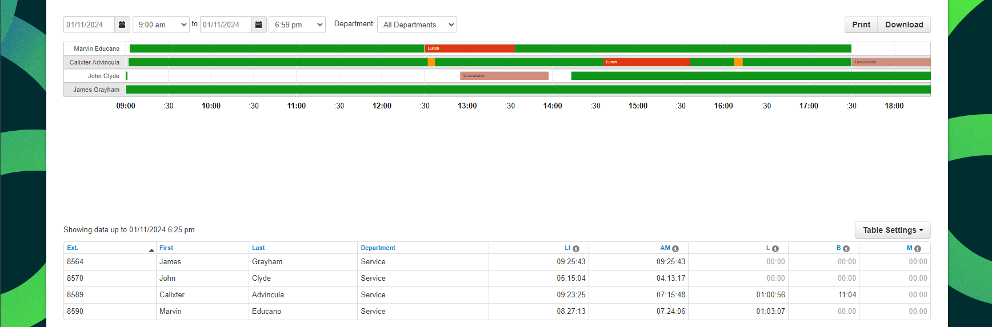Viewport: 992px width, 327px height.
Task: Click Calixter Advincula's red Lunch segment
Action: (x=647, y=62)
